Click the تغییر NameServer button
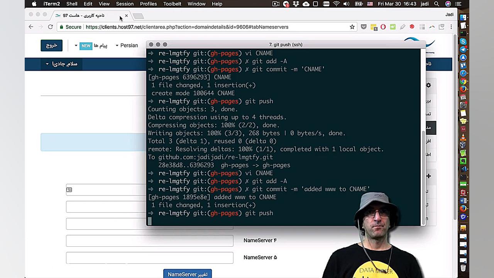The width and height of the screenshot is (494, 278). coord(188,274)
